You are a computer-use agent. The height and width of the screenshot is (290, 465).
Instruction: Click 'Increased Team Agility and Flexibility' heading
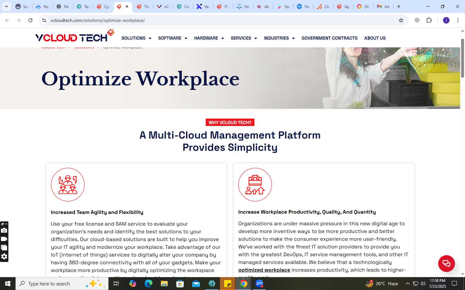[97, 212]
